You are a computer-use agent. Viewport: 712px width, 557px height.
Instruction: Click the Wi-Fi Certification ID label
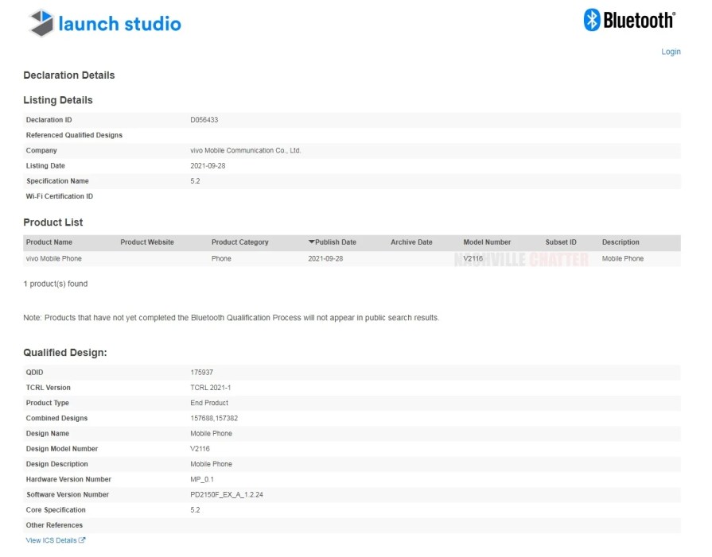pyautogui.click(x=59, y=196)
